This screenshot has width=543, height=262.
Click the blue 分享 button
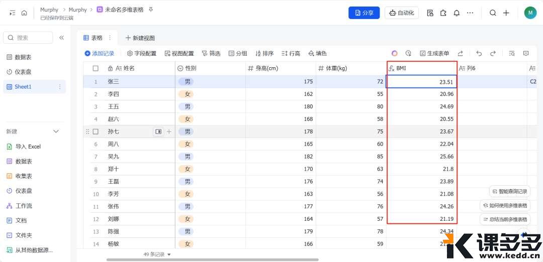pyautogui.click(x=364, y=13)
